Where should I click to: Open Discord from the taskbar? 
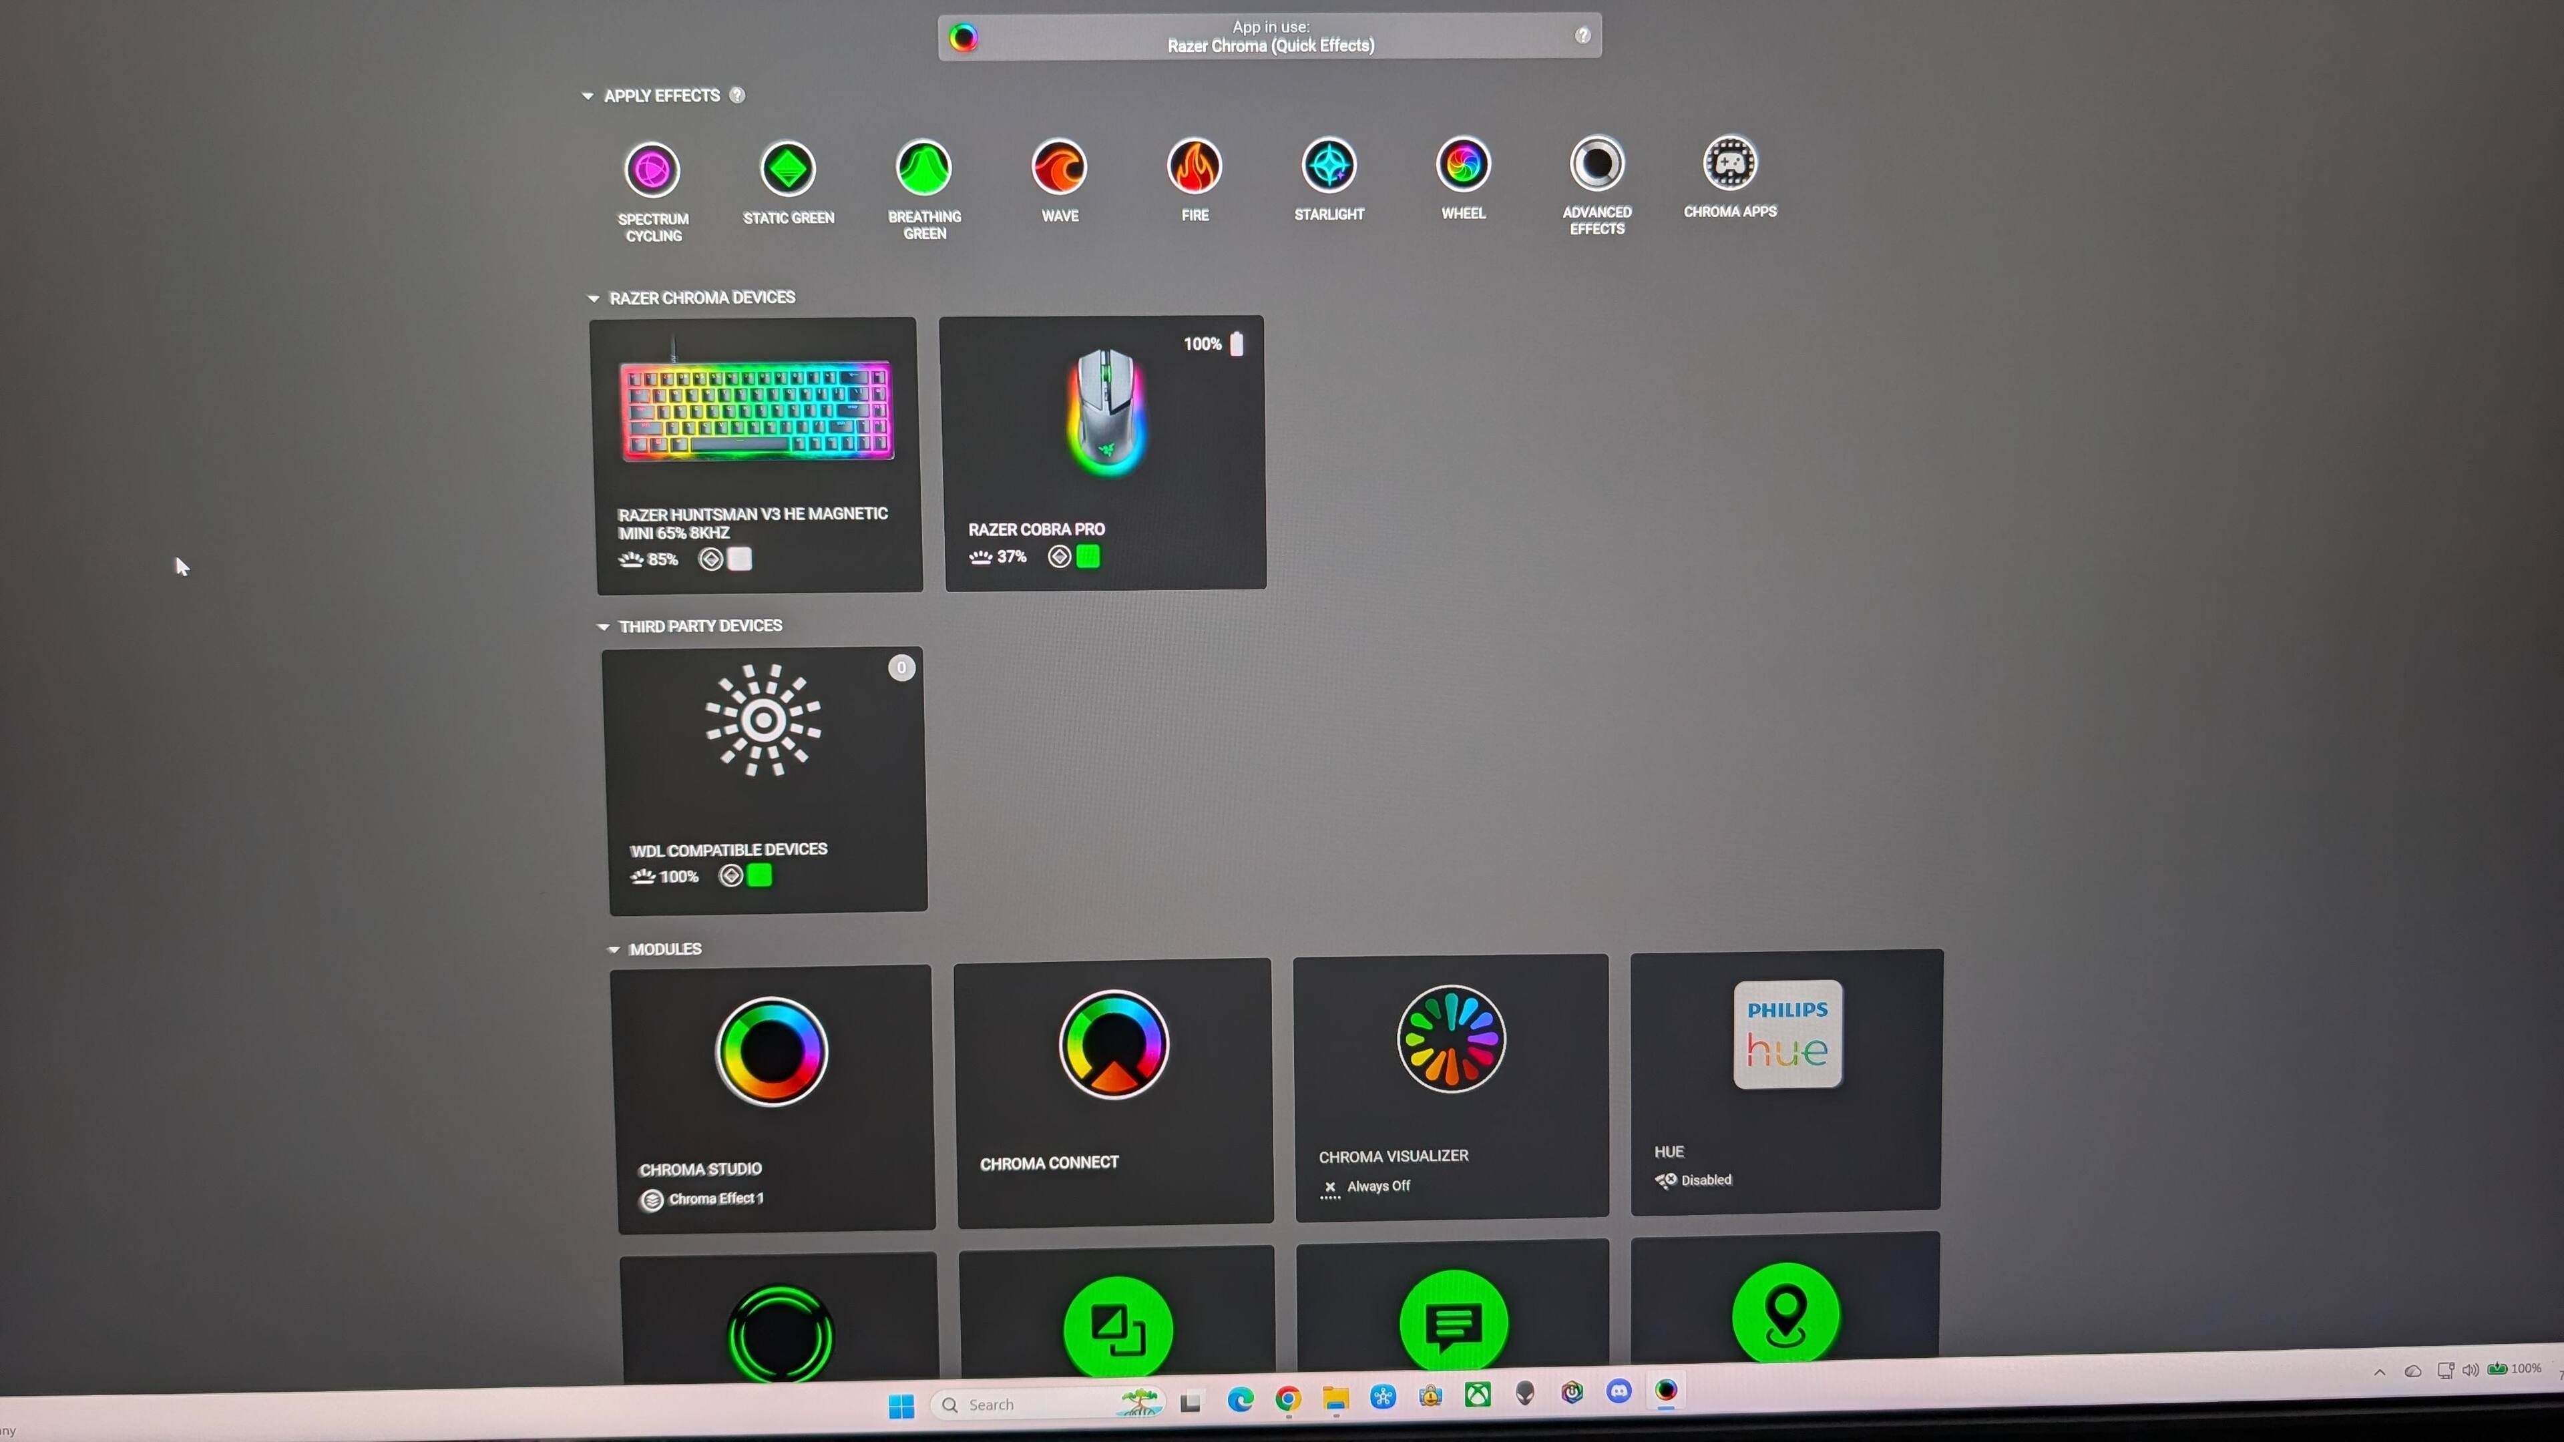(1619, 1391)
